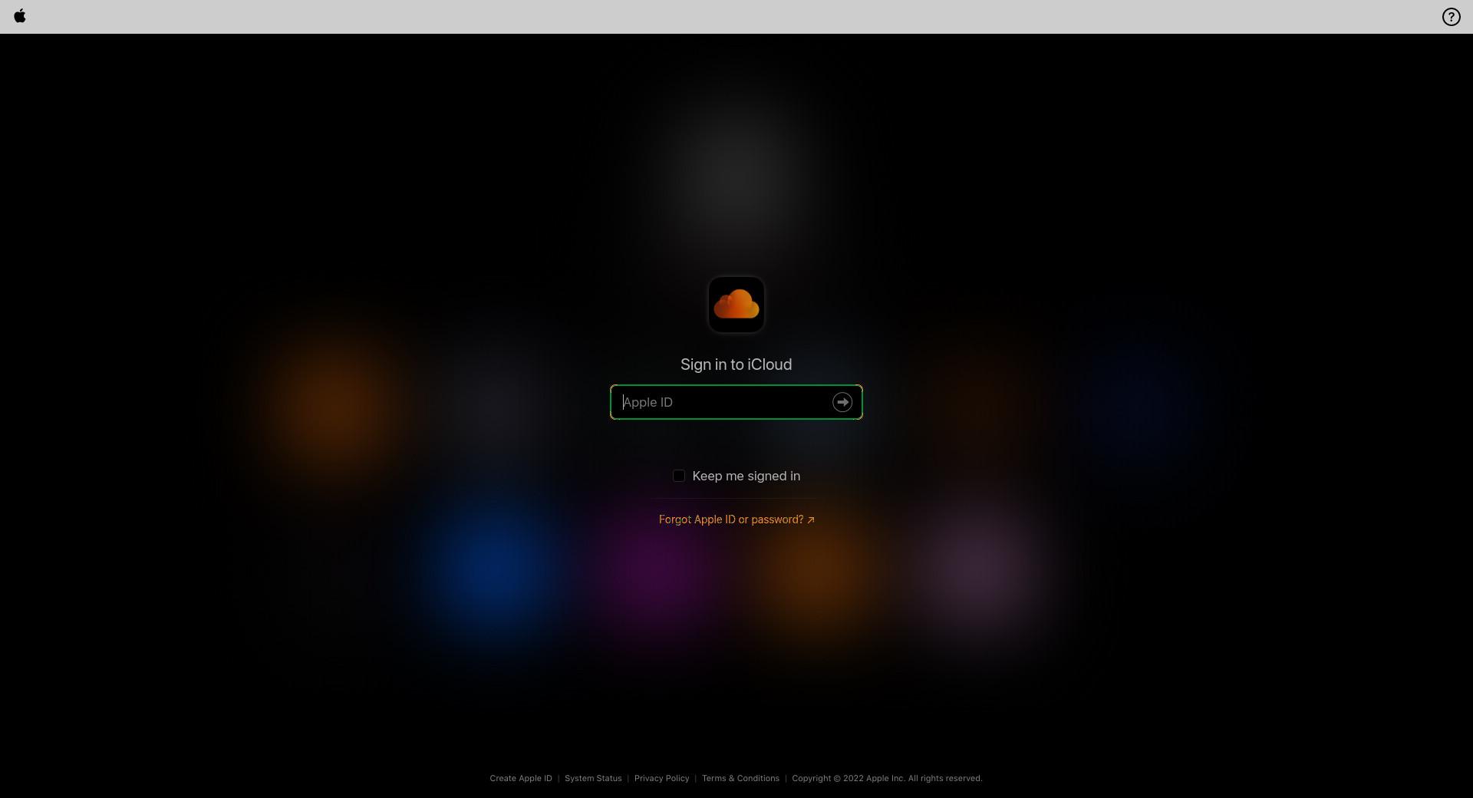Open the Terms & Conditions footer link
Image resolution: width=1473 pixels, height=798 pixels.
coord(740,778)
